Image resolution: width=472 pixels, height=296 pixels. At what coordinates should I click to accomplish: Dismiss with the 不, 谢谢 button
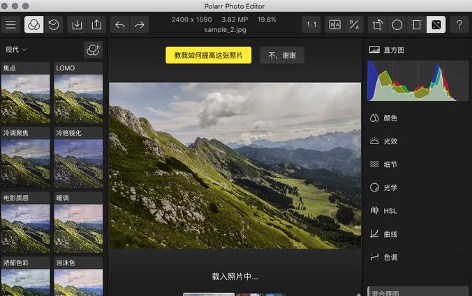282,55
